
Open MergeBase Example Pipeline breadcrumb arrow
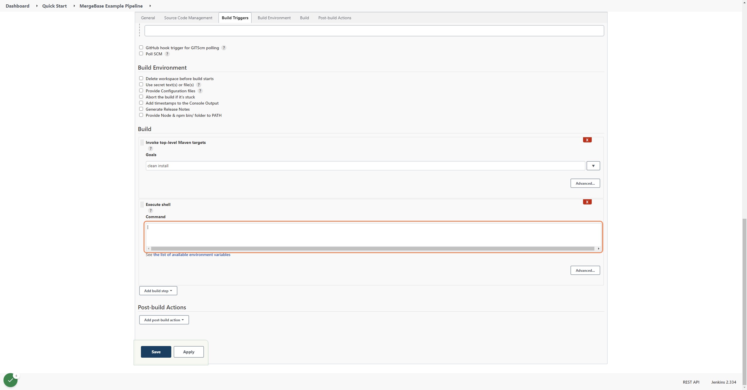150,6
